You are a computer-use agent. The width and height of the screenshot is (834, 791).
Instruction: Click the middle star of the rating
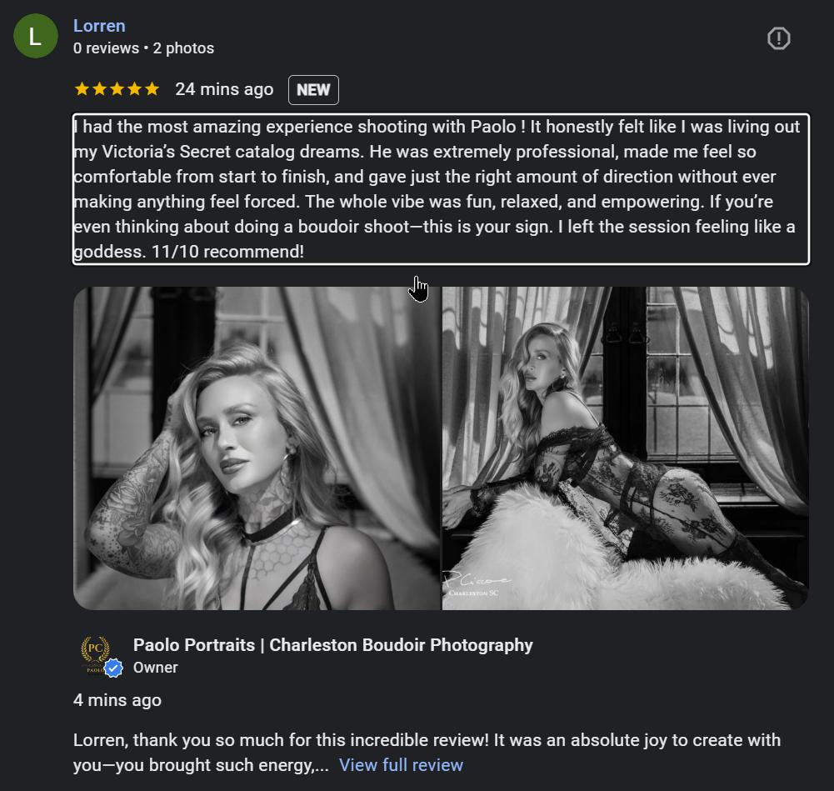click(116, 88)
